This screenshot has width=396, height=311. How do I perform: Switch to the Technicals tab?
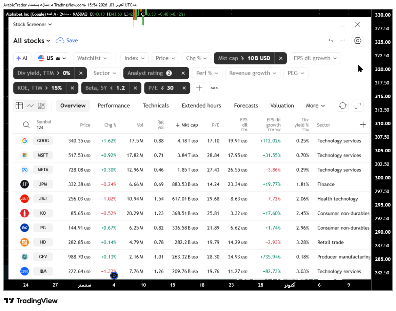[x=156, y=105]
